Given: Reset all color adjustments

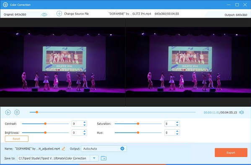Looking at the screenshot, I should point(17,139).
